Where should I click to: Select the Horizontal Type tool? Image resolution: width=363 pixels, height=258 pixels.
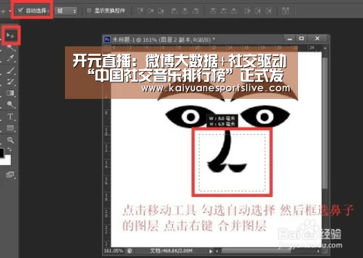(10, 116)
